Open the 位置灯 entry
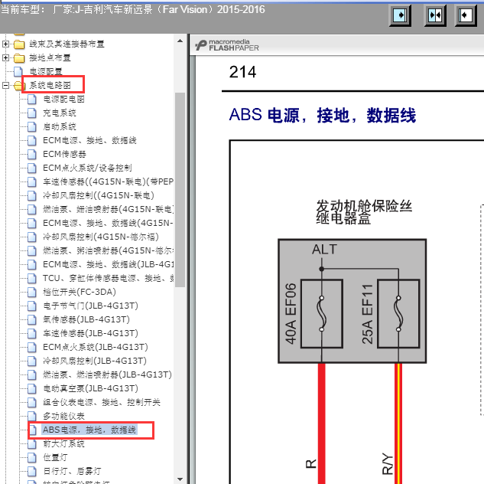Screen dimensions: 484x484 pyautogui.click(x=55, y=457)
